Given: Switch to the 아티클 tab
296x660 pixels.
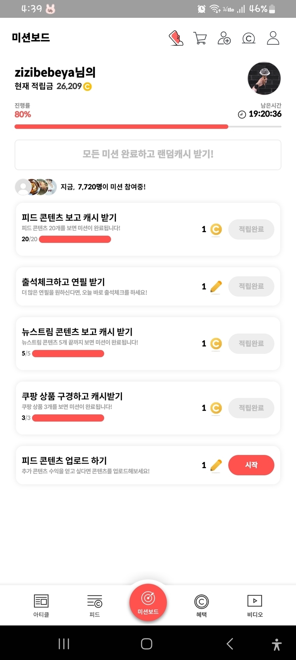Looking at the screenshot, I should click(x=41, y=605).
